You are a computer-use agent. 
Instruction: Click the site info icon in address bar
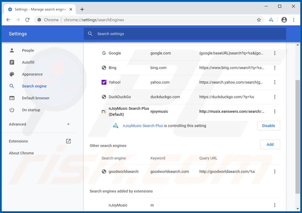point(39,20)
